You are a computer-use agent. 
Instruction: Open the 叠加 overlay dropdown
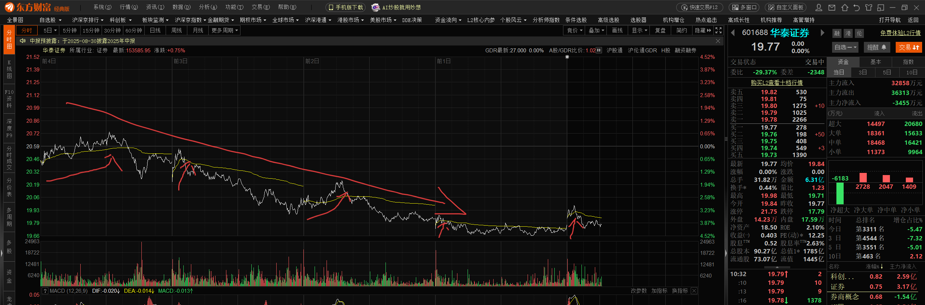click(x=596, y=30)
